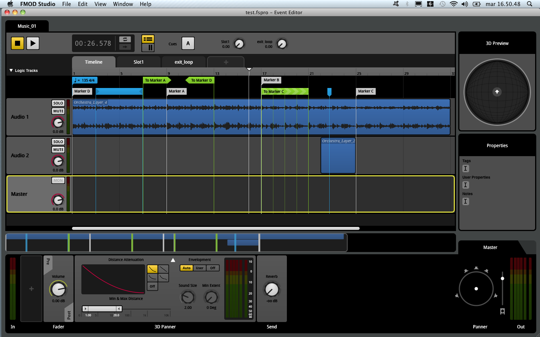Select the bottom-right attenuation curve icon
The height and width of the screenshot is (337, 540).
[163, 277]
